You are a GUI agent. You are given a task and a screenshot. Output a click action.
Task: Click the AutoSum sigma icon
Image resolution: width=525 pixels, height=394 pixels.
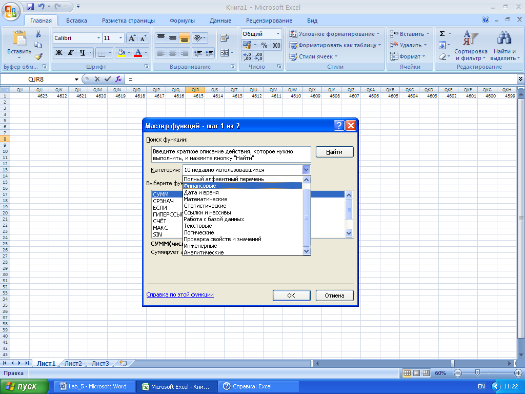(442, 33)
